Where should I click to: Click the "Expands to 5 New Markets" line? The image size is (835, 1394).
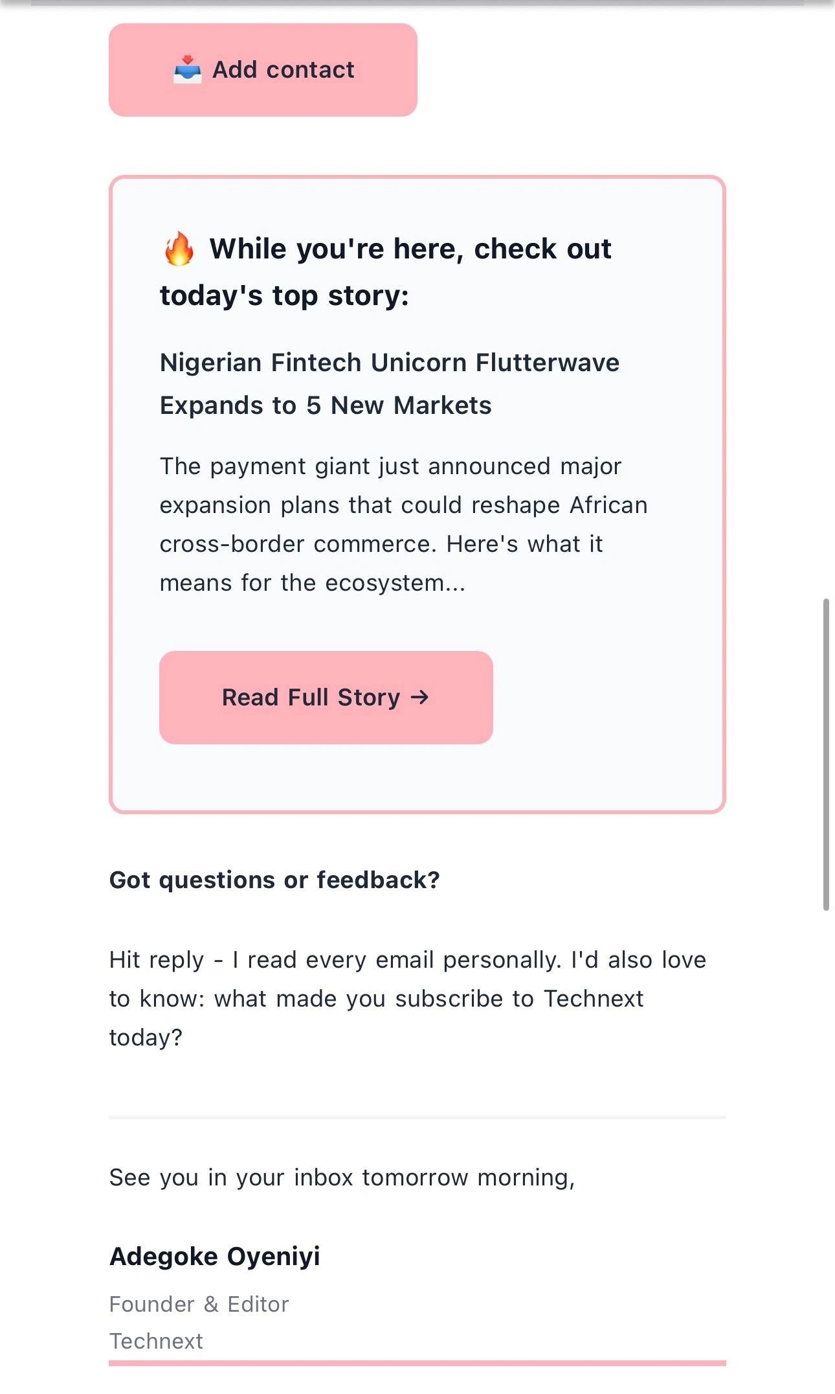pyautogui.click(x=326, y=406)
